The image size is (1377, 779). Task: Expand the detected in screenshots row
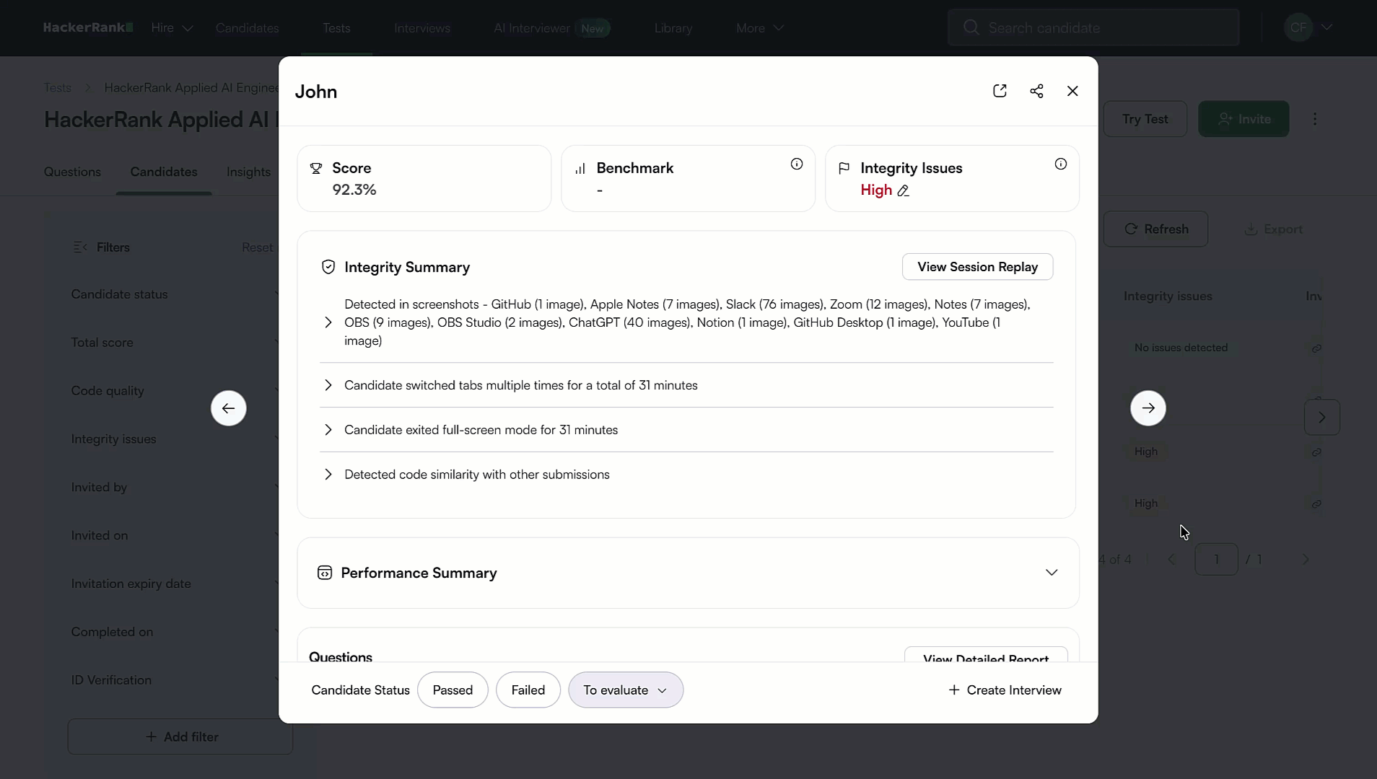(x=328, y=322)
